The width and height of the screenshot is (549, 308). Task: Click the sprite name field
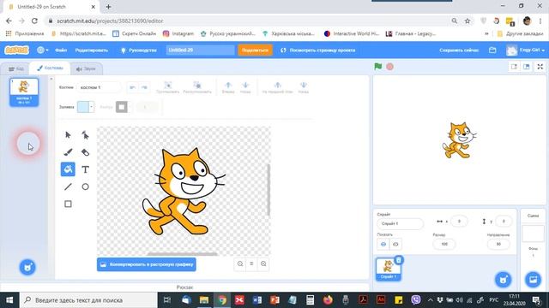(x=401, y=223)
